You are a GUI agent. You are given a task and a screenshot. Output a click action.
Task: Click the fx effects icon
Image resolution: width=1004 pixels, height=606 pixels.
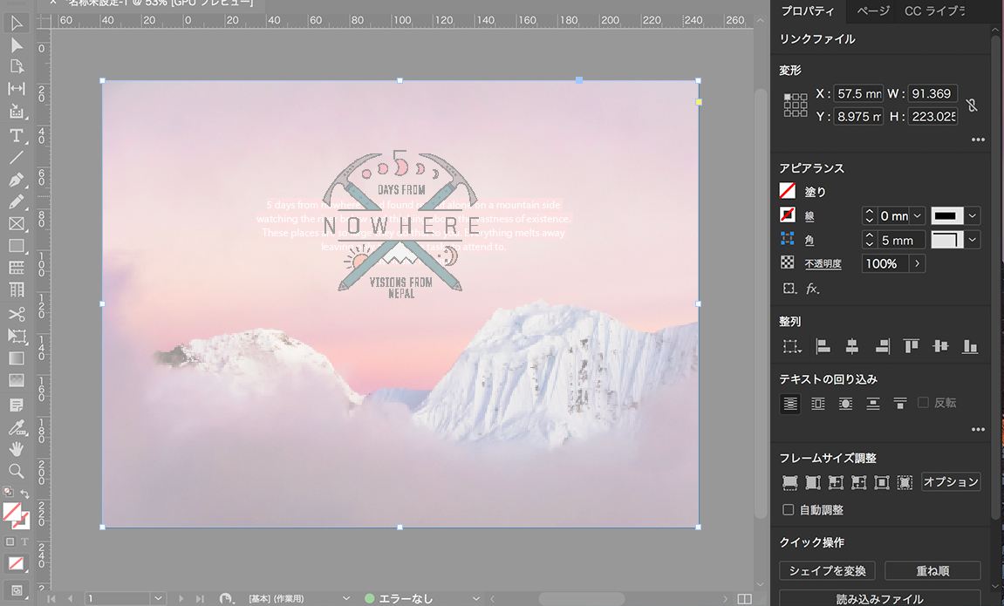point(812,289)
